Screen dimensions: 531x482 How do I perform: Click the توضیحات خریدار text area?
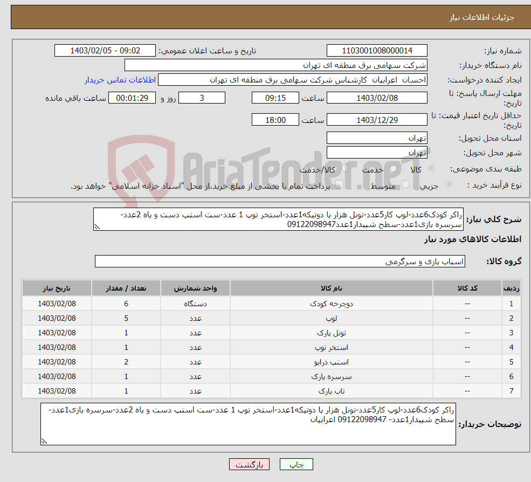(248, 424)
